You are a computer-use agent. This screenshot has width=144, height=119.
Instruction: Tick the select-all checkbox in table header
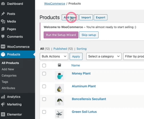click(44, 65)
